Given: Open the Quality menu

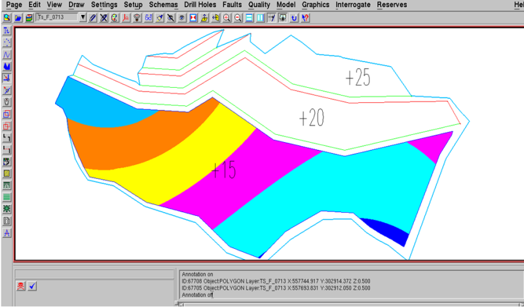Looking at the screenshot, I should point(259,5).
